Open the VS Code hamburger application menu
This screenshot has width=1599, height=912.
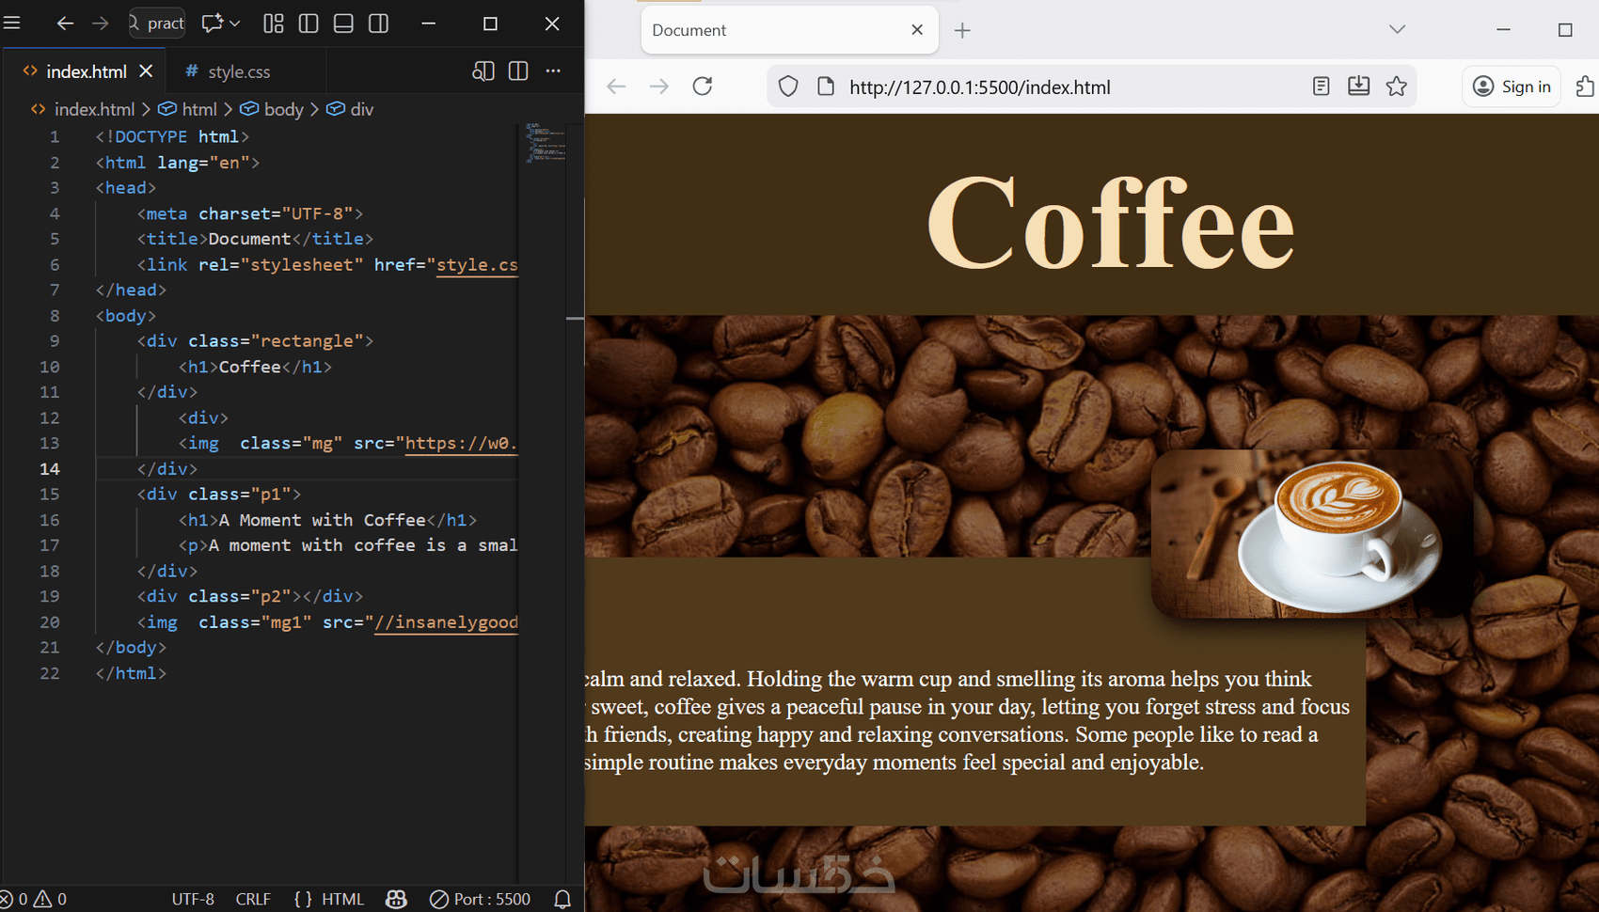[x=12, y=23]
